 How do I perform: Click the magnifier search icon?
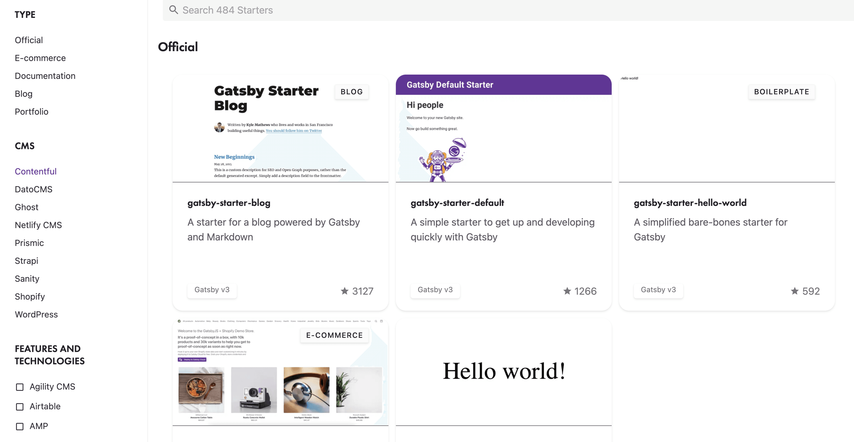(x=173, y=10)
